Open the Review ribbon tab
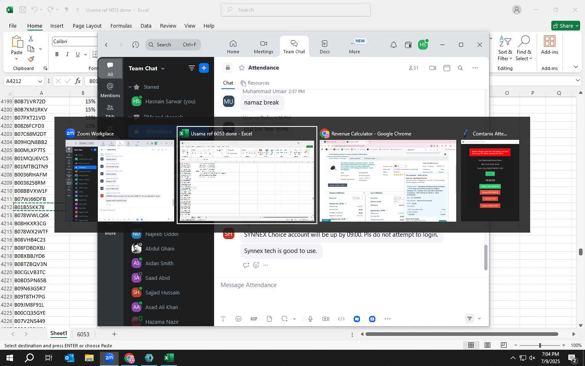The height and width of the screenshot is (366, 585). (x=168, y=26)
